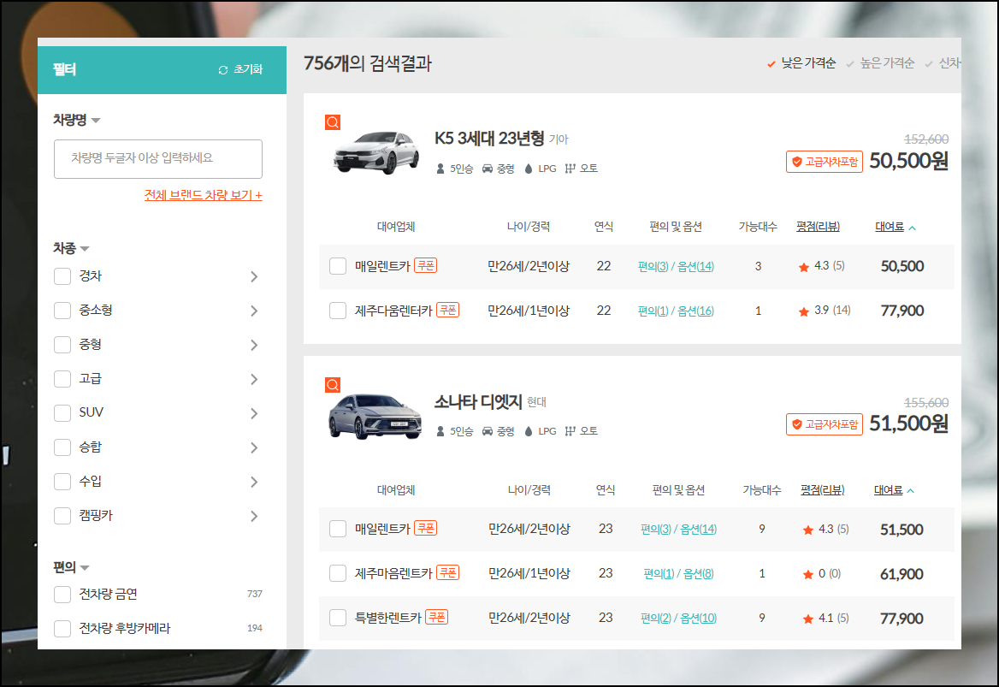
Task: Click 쿠폰 badge next to 제주마음렌트카
Action: 448,573
